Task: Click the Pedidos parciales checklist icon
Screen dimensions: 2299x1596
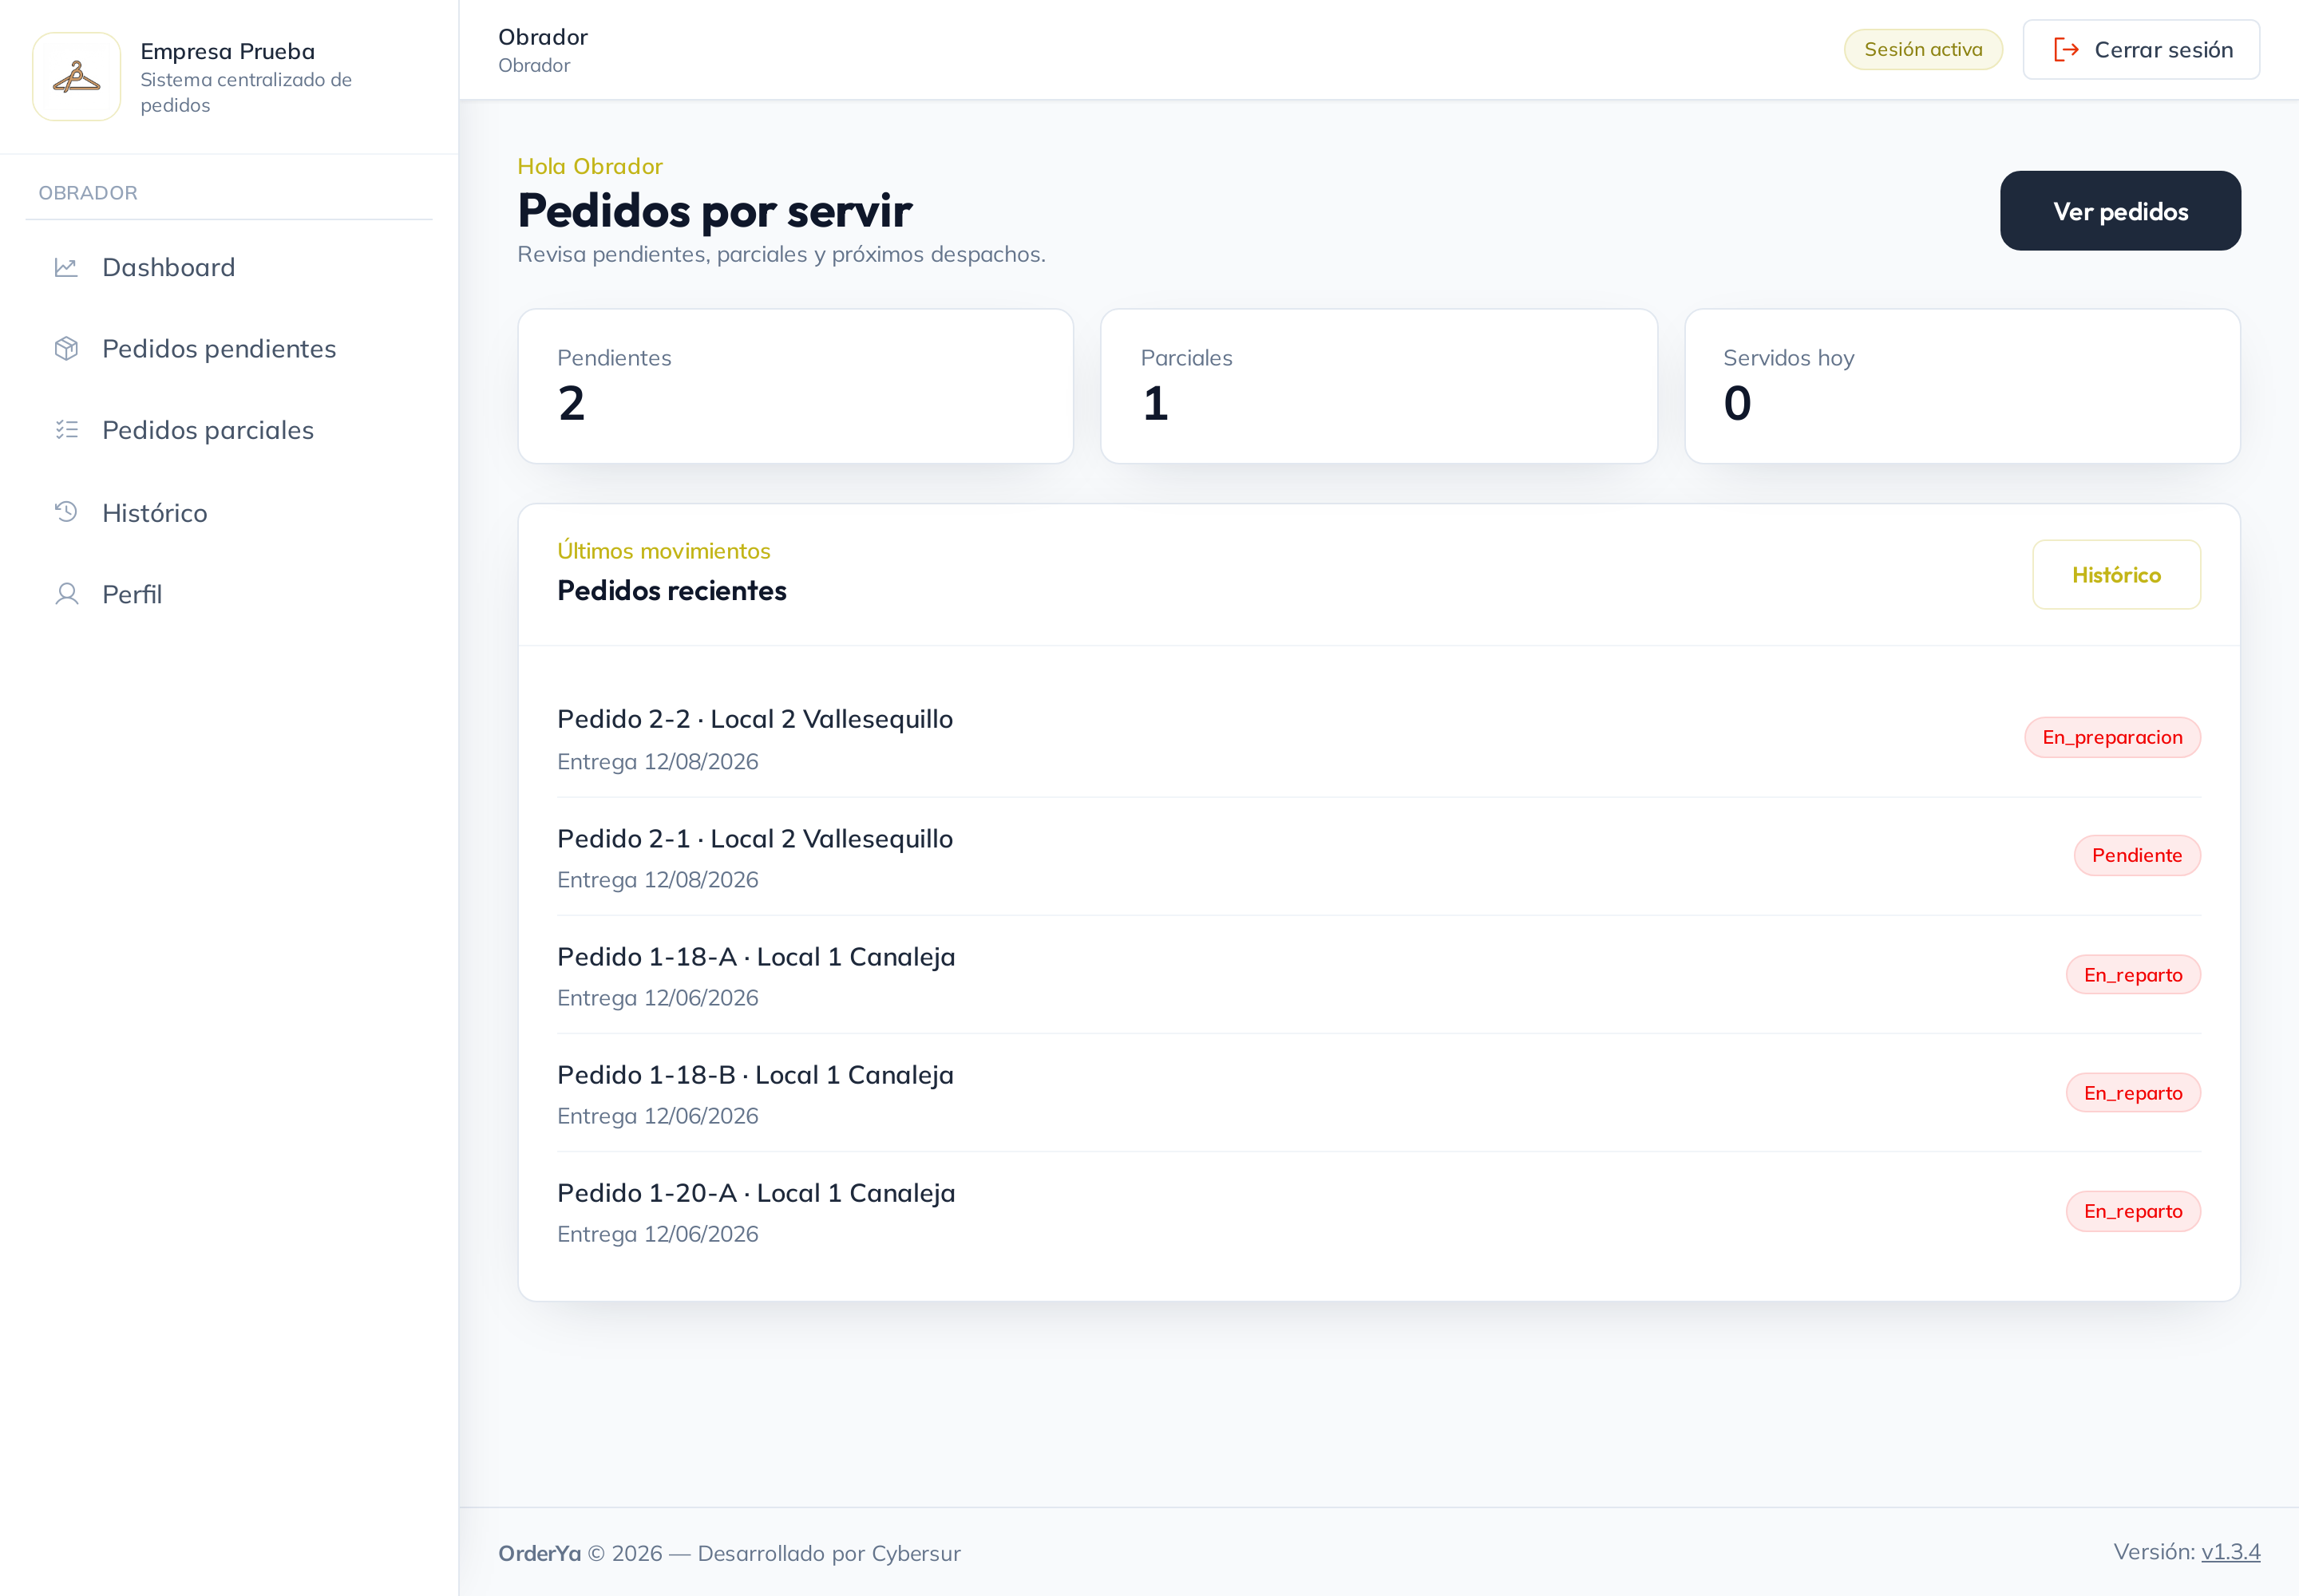Action: tap(66, 430)
